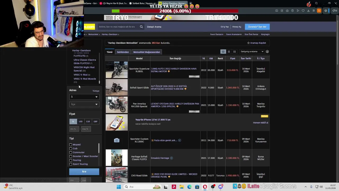Select the Tümü tab
This screenshot has height=191, width=339.
tap(110, 52)
